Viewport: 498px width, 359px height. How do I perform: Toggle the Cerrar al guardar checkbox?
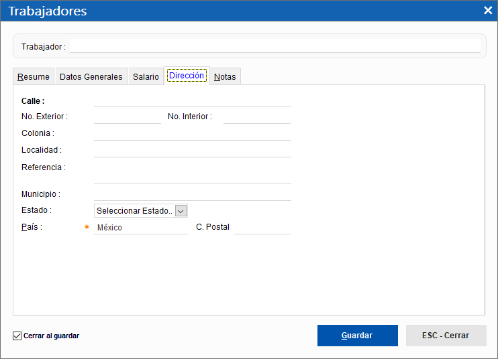tap(17, 336)
